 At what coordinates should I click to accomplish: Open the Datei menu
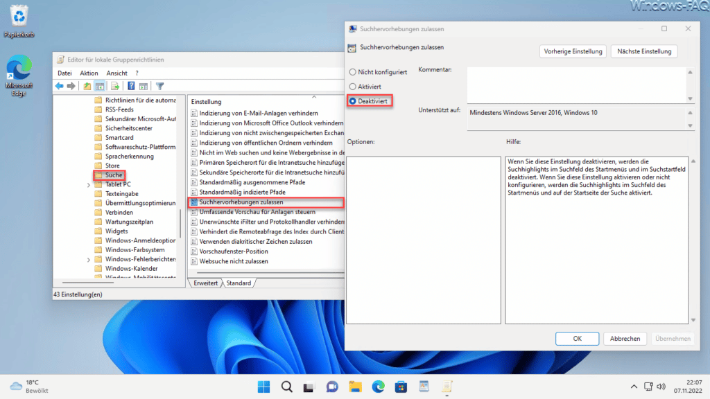coord(64,73)
